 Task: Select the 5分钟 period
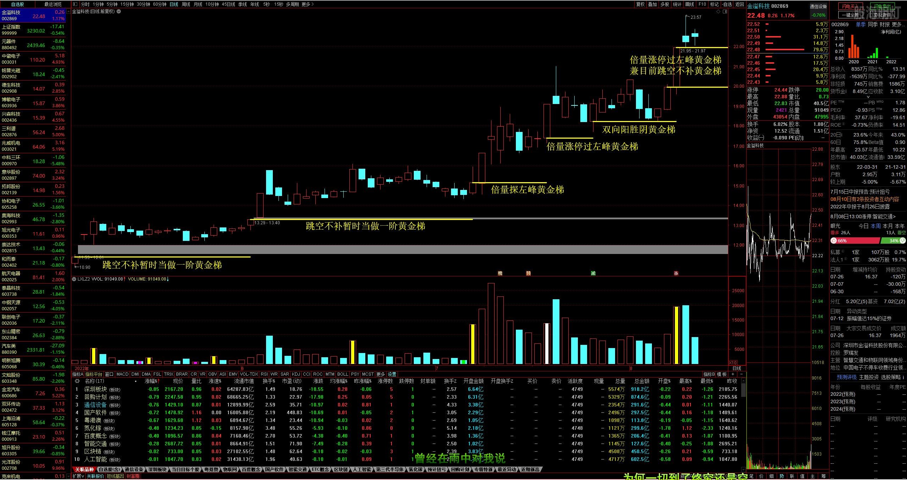112,4
